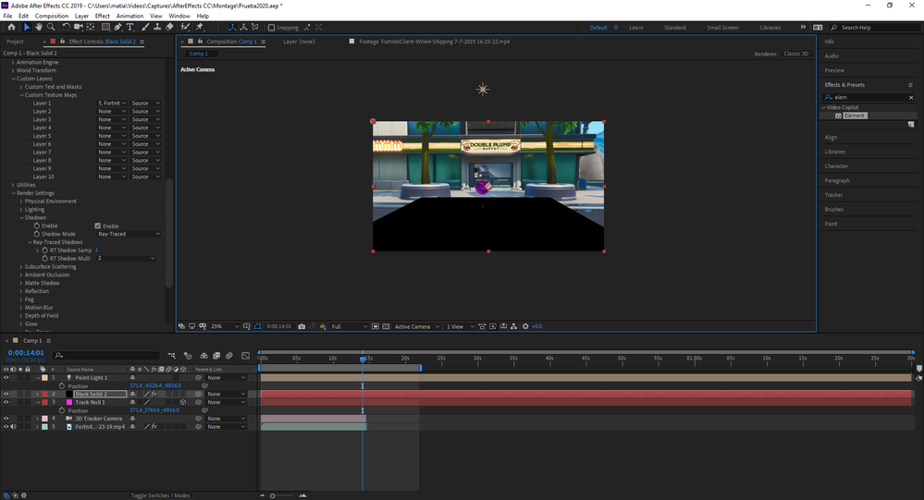Image resolution: width=924 pixels, height=500 pixels.
Task: Open the Tracker panel
Action: pos(834,195)
